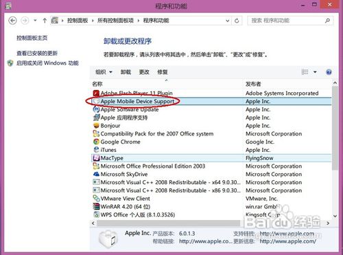Click Bonjour program name

[110, 126]
